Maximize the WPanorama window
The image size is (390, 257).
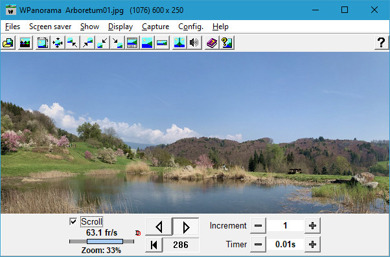pyautogui.click(x=345, y=10)
